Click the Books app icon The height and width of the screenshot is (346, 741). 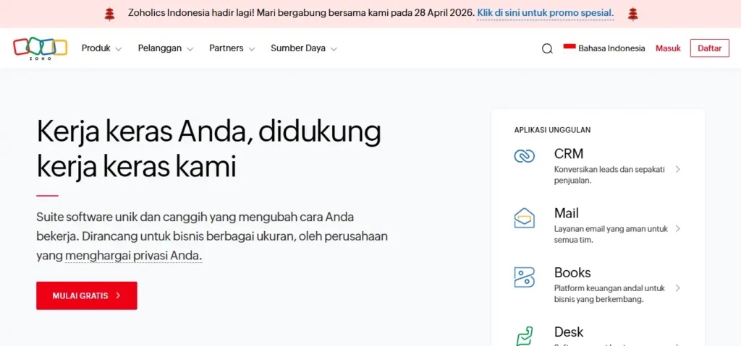pos(524,277)
